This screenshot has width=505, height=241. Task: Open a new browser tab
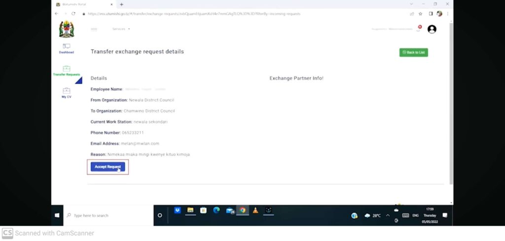(121, 4)
